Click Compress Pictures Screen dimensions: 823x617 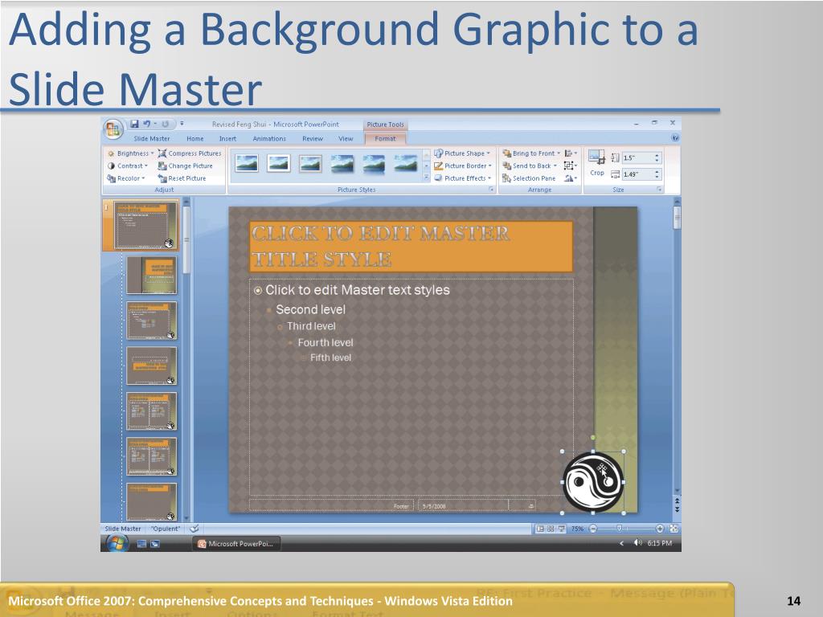(190, 153)
